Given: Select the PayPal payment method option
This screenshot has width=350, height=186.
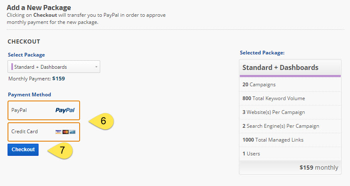Looking at the screenshot, I should tap(44, 110).
